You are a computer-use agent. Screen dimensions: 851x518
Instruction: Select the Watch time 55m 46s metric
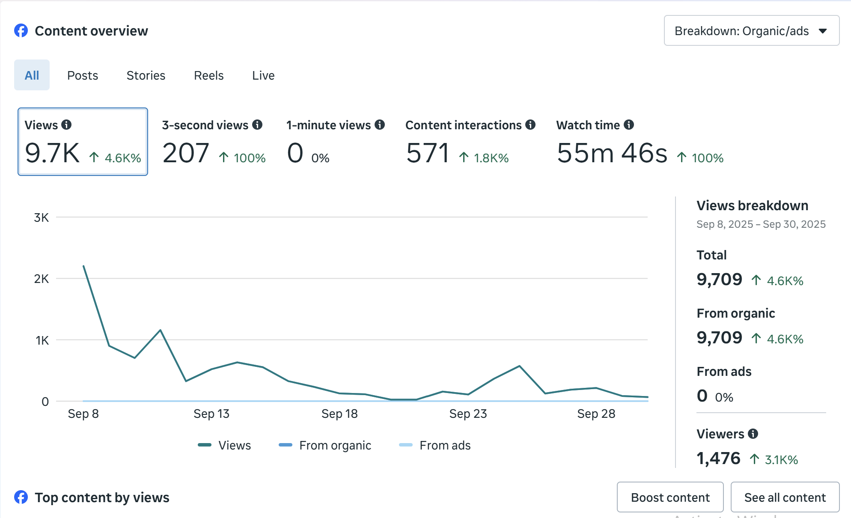point(640,142)
